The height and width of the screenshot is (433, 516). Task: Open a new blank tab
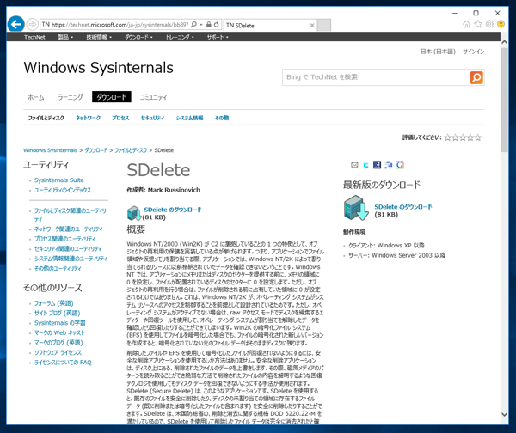[324, 25]
